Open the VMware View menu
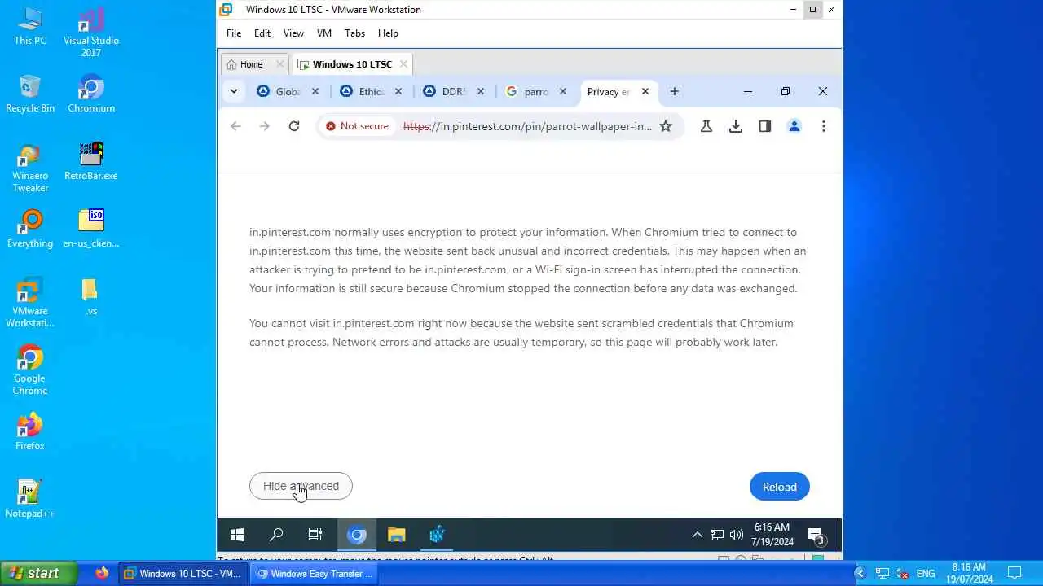This screenshot has height=586, width=1043. (293, 33)
